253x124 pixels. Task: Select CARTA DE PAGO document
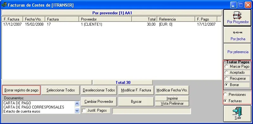[17, 103]
